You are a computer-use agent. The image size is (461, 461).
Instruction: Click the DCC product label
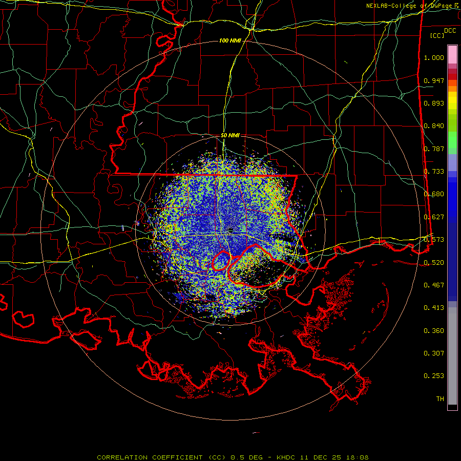[x=450, y=31]
